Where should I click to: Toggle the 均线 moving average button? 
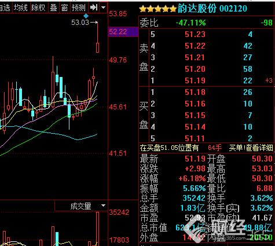coord(21,8)
